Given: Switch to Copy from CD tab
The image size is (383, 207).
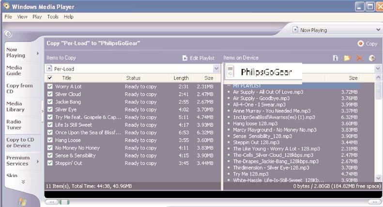Looking at the screenshot, I should [22, 88].
